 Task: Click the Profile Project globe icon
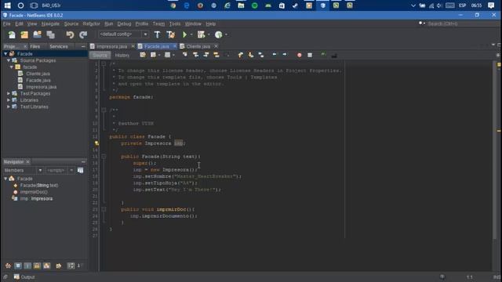tap(218, 34)
